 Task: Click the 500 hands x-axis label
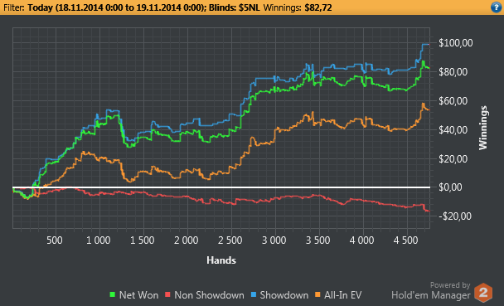click(55, 240)
